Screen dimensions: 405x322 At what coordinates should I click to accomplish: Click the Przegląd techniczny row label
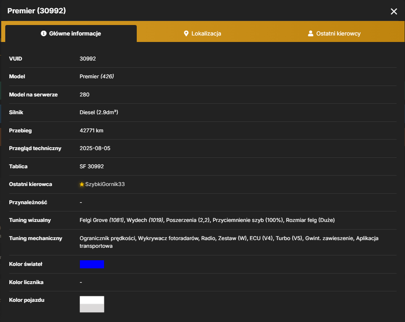(35, 148)
